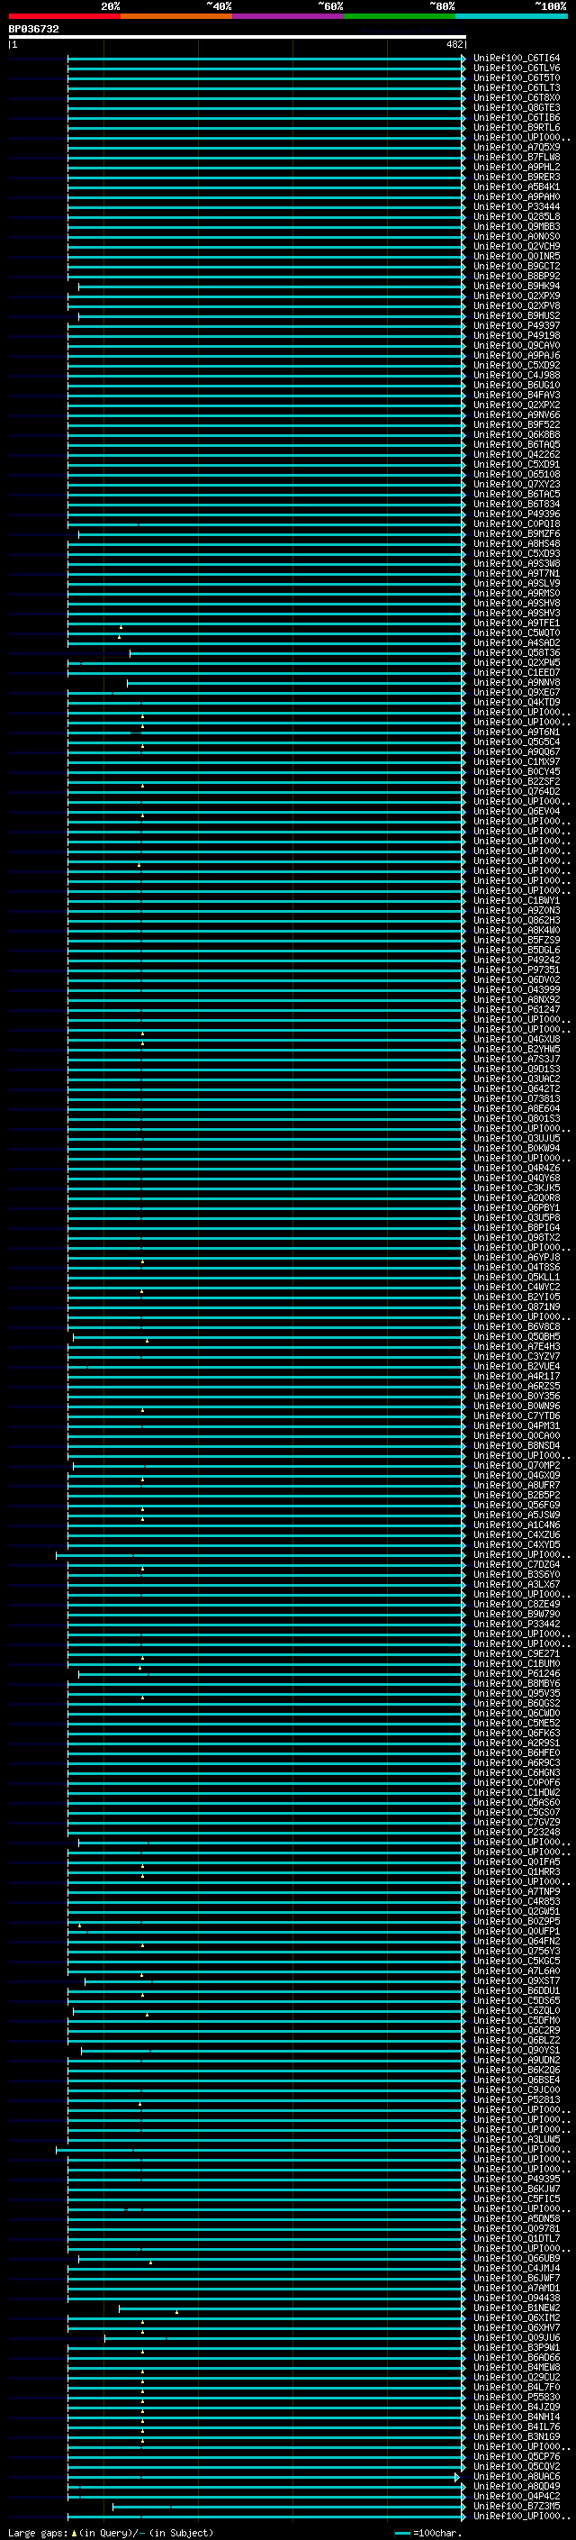Screen dimensions: 576x2540
Task: Select hit UniRef100_C5XD92
Action: [517, 365]
